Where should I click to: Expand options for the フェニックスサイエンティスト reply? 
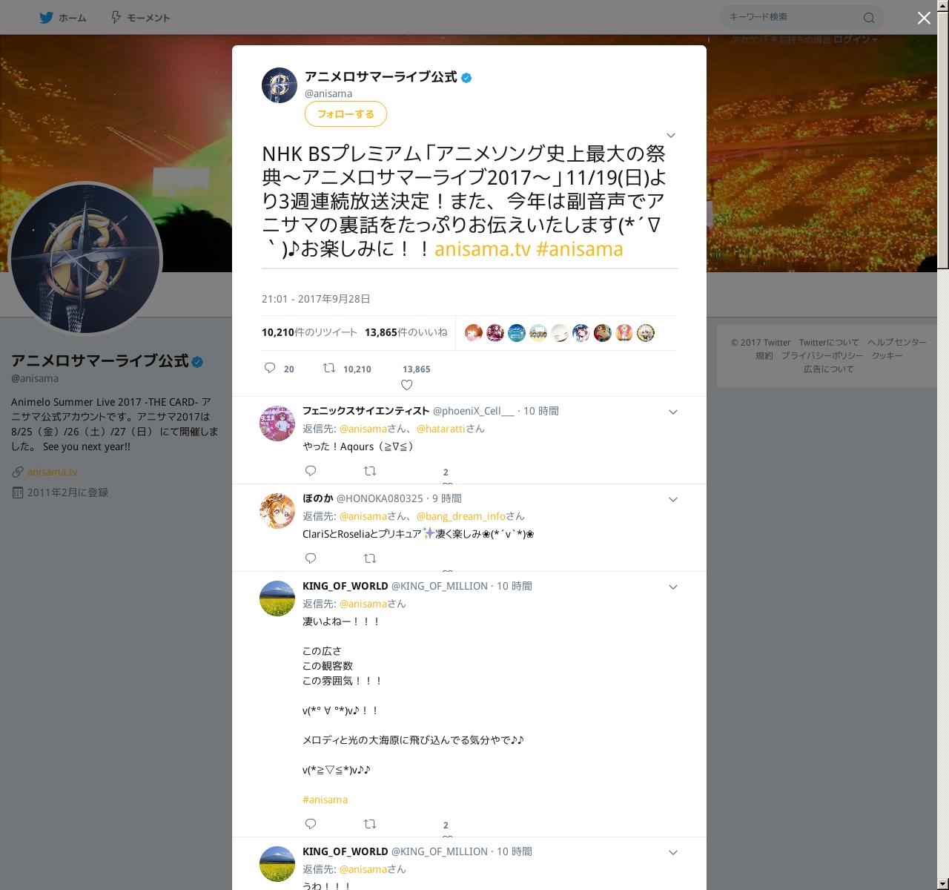click(673, 412)
